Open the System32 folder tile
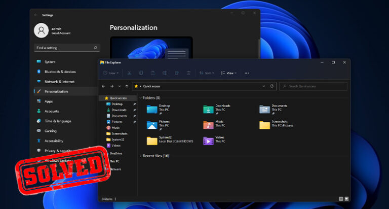 click(170, 141)
